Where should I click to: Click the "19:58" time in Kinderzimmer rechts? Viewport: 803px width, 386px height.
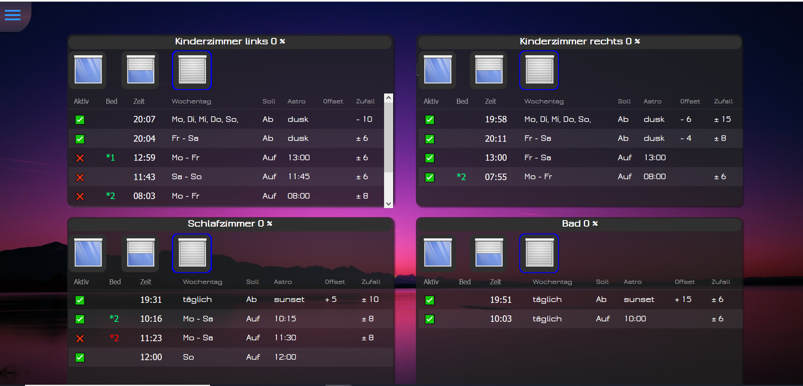[496, 119]
